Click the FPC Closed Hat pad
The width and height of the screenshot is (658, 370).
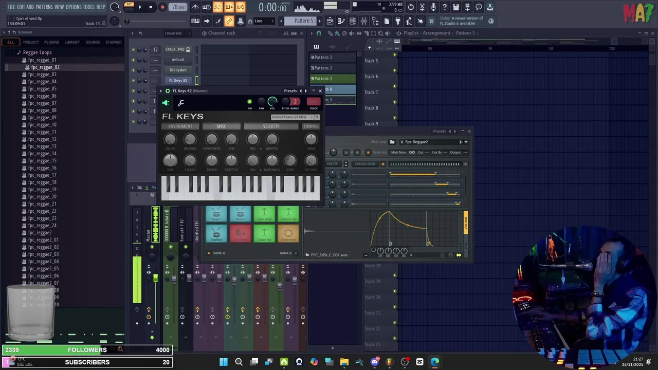(264, 234)
